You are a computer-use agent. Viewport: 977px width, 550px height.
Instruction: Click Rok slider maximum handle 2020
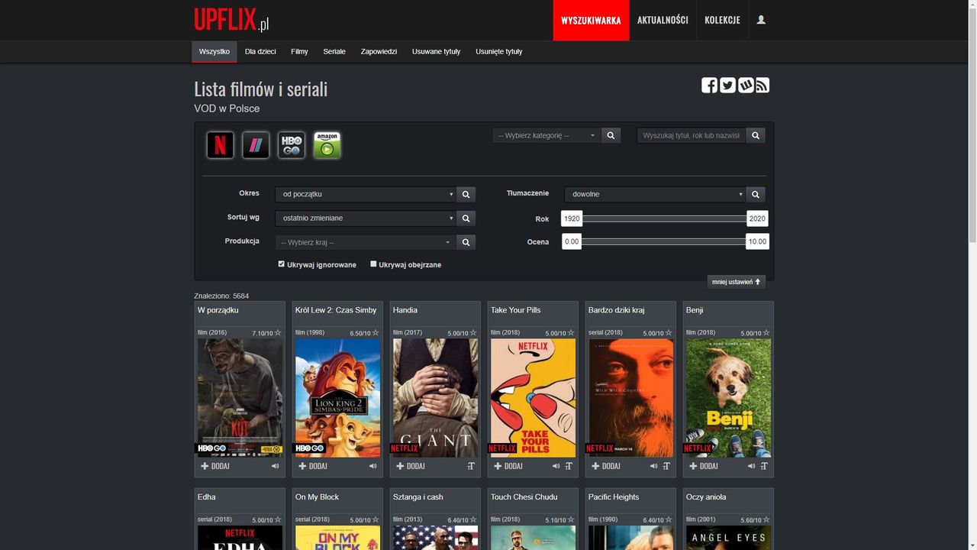(757, 218)
